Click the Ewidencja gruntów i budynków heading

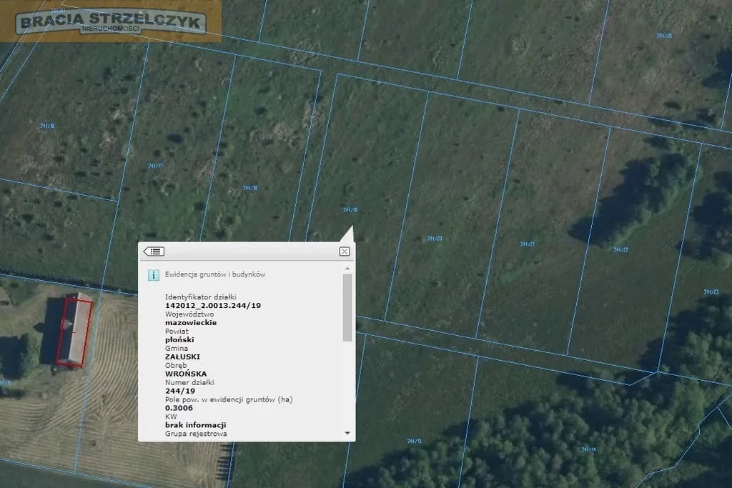point(215,274)
